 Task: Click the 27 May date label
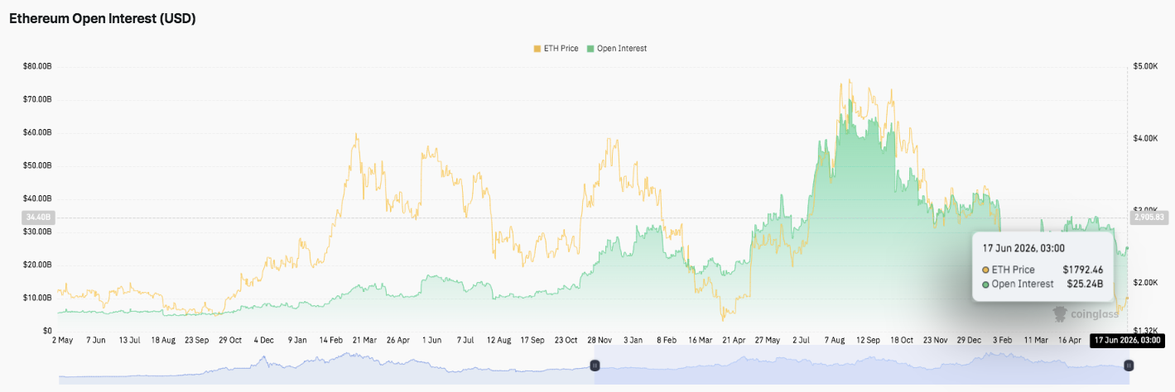(x=766, y=340)
